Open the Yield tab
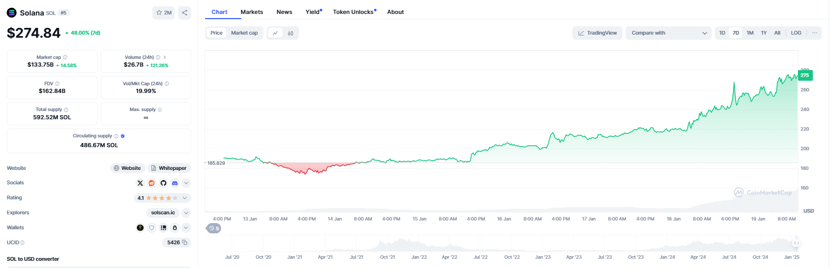This screenshot has width=830, height=268. (x=314, y=12)
